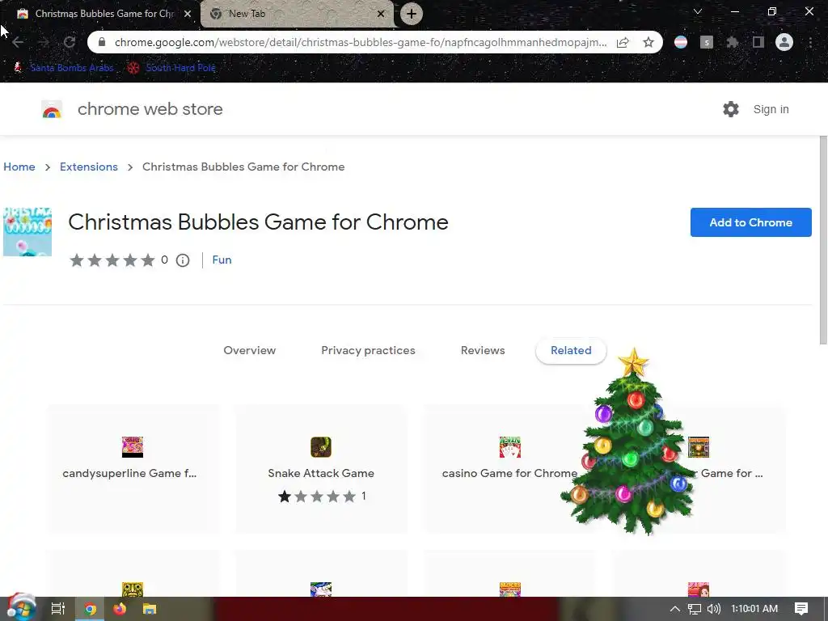Close the Christmas Bubbles Game tab
The image size is (828, 621).
[188, 14]
